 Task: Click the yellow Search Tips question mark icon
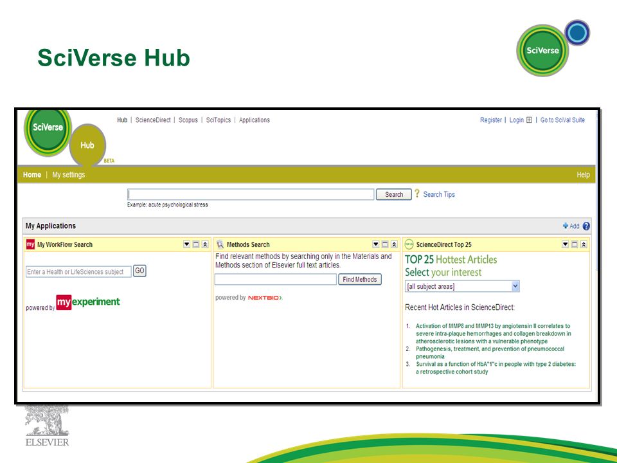click(417, 194)
